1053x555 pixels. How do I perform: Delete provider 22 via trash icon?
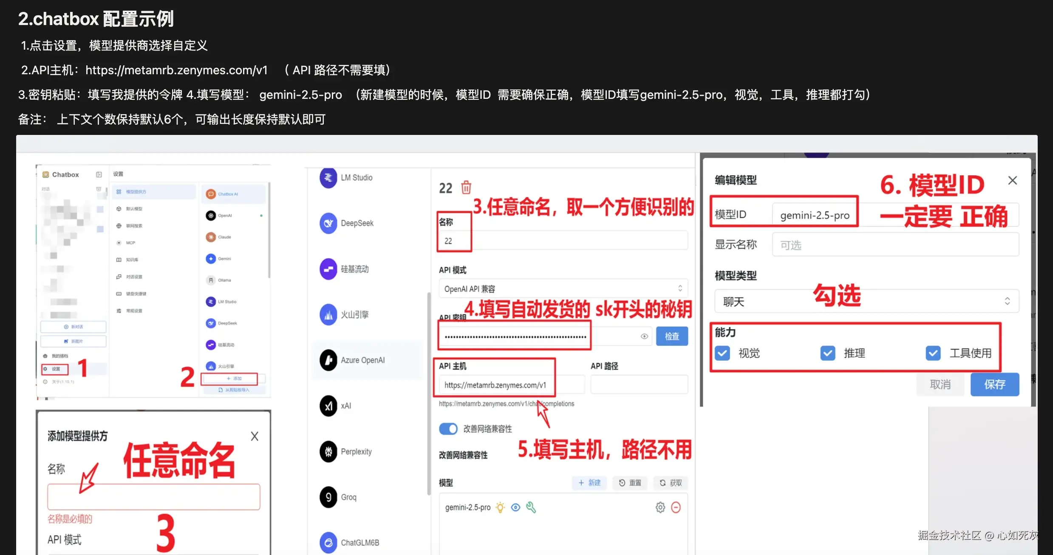[466, 187]
